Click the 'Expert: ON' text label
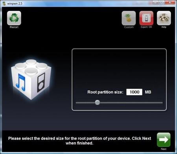 click(146, 27)
